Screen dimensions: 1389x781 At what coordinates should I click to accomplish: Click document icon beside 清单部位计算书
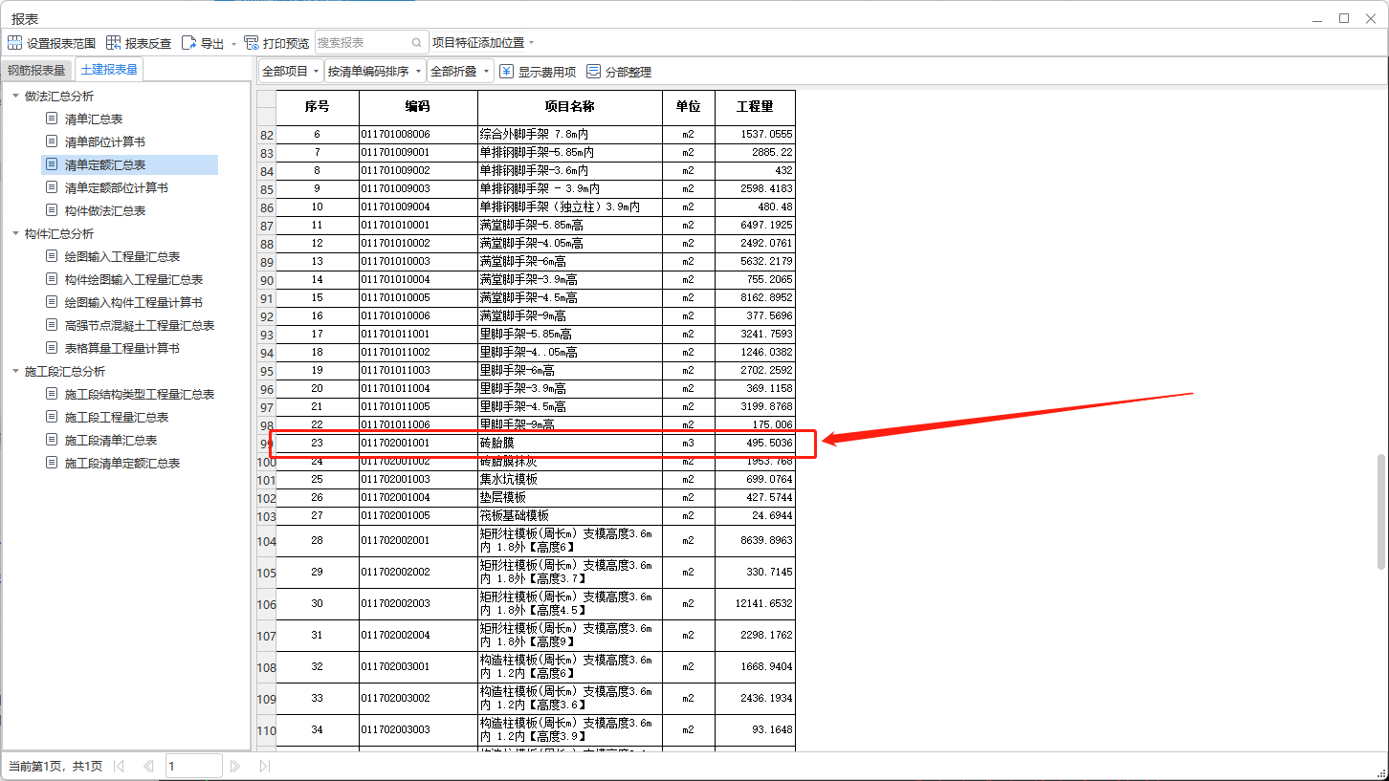(52, 141)
